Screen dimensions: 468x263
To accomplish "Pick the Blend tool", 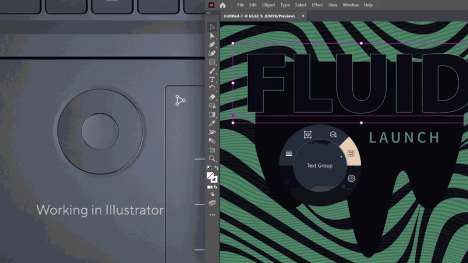I will 212,141.
